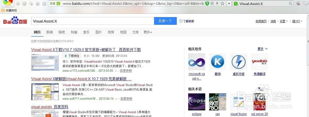Open the microsoft visual s... link

pyautogui.click(x=197, y=76)
